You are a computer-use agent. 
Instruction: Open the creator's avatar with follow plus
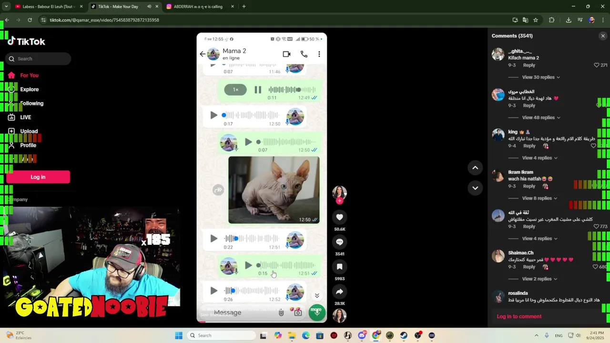click(339, 194)
